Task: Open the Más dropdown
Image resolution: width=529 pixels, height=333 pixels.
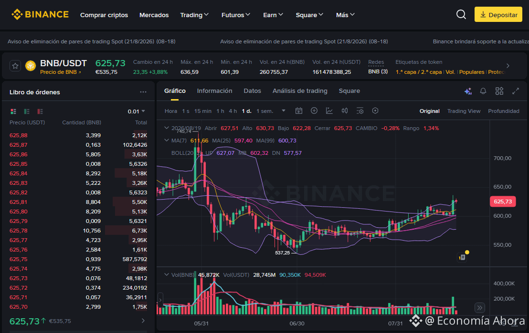Action: (x=345, y=15)
